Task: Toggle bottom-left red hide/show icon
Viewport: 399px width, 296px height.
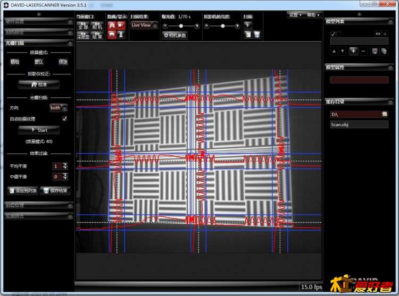Action: [x=112, y=35]
